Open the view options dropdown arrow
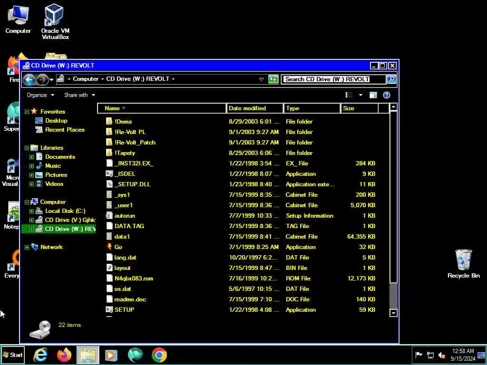 pos(360,95)
